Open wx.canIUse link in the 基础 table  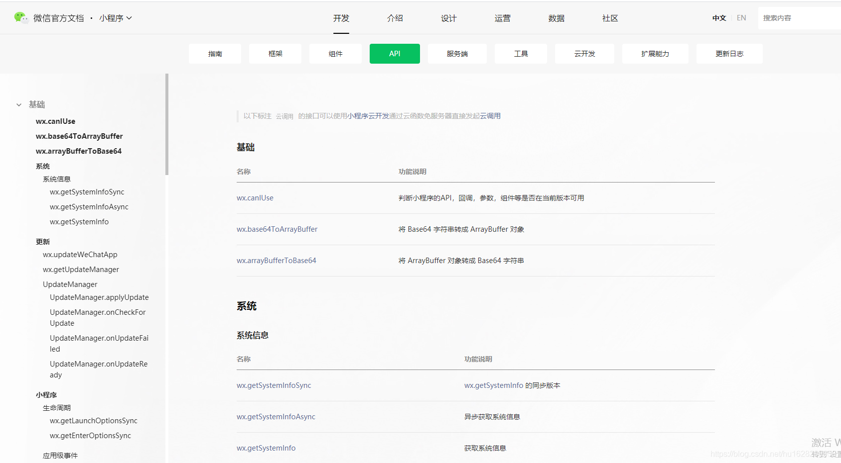coord(255,198)
